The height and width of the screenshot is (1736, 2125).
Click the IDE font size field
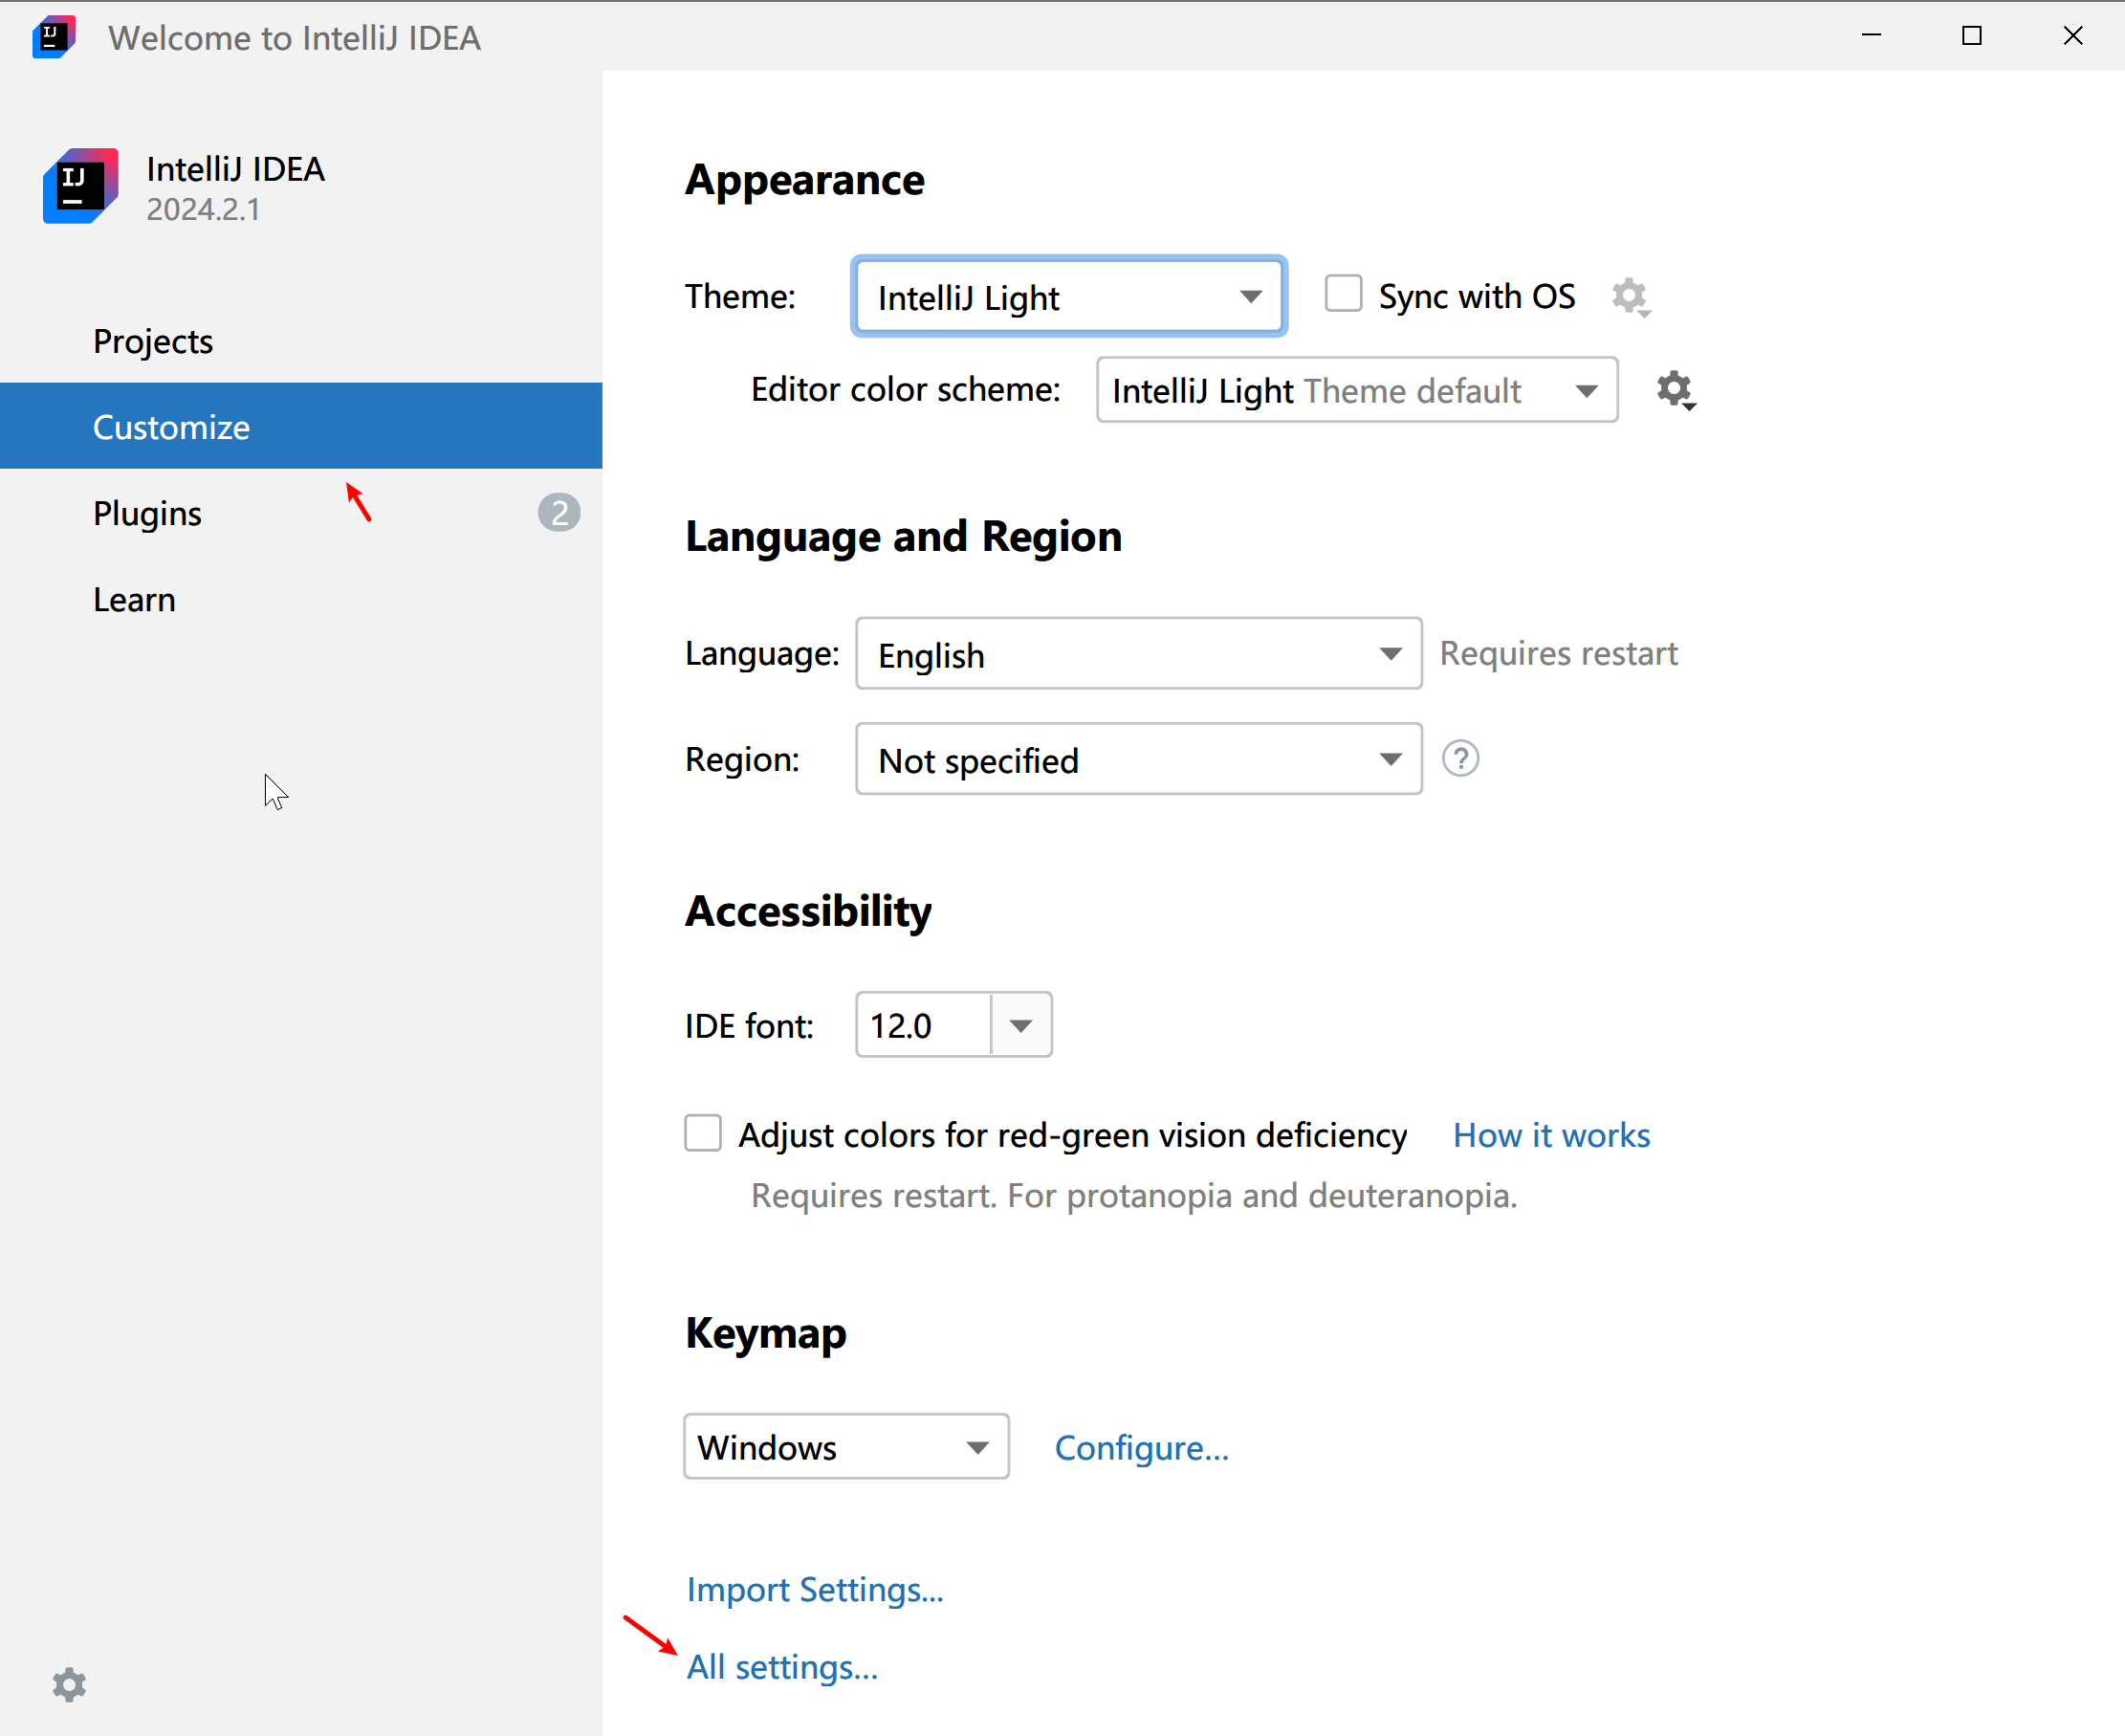pyautogui.click(x=924, y=1026)
